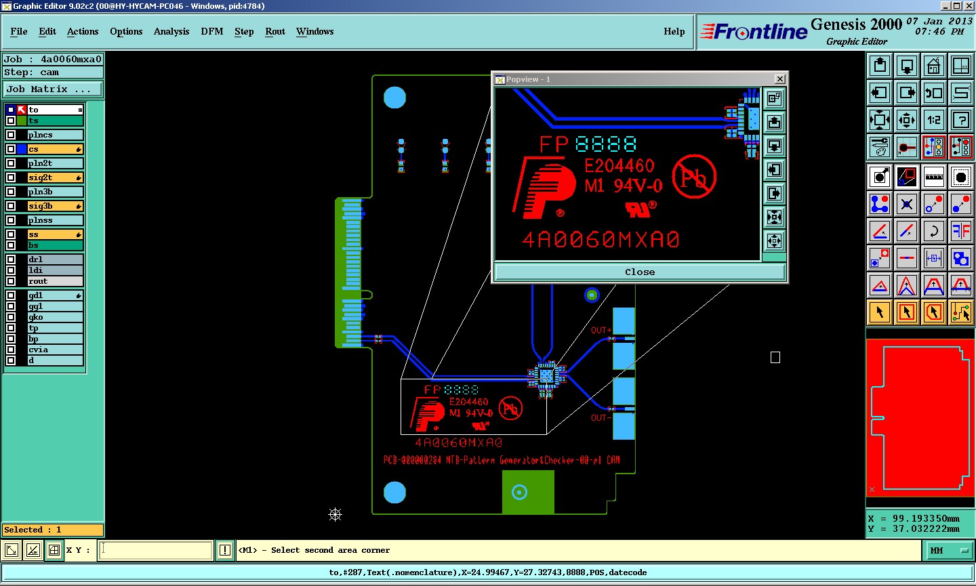Click the pan down icon in main toolbar
Image resolution: width=976 pixels, height=586 pixels.
point(907,66)
